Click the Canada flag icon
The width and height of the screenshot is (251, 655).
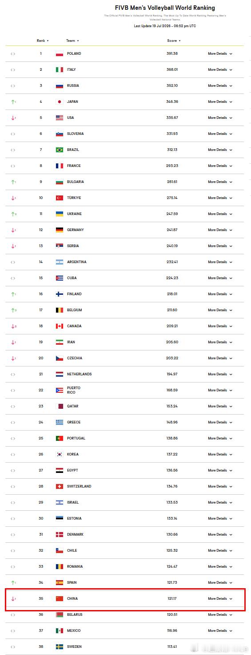coord(60,326)
